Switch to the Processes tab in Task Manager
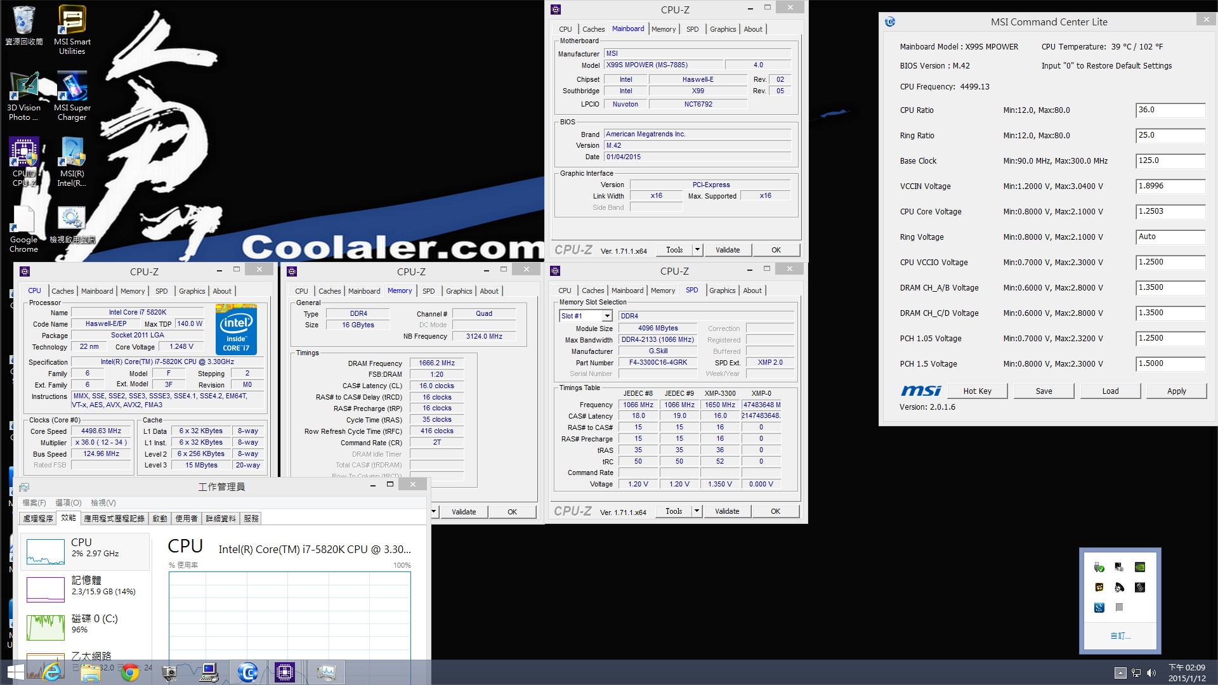Image resolution: width=1218 pixels, height=685 pixels. click(x=38, y=518)
